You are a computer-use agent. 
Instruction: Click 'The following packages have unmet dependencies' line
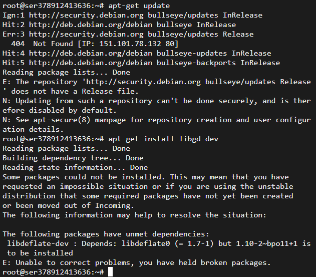point(106,234)
